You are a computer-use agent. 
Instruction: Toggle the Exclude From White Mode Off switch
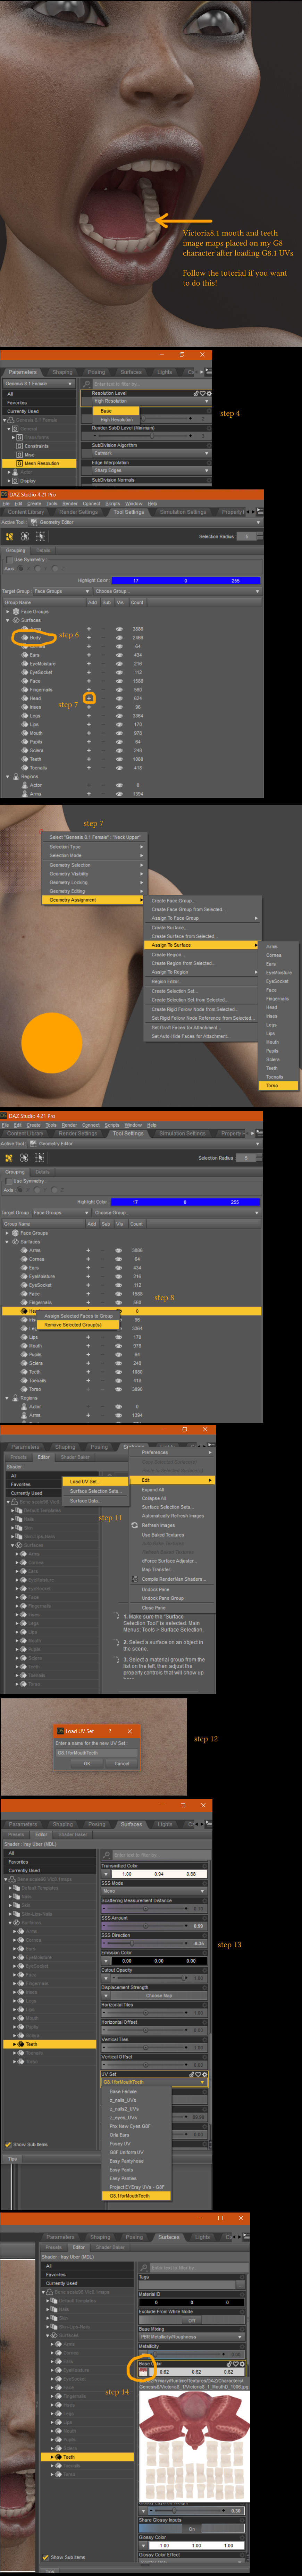click(192, 2320)
